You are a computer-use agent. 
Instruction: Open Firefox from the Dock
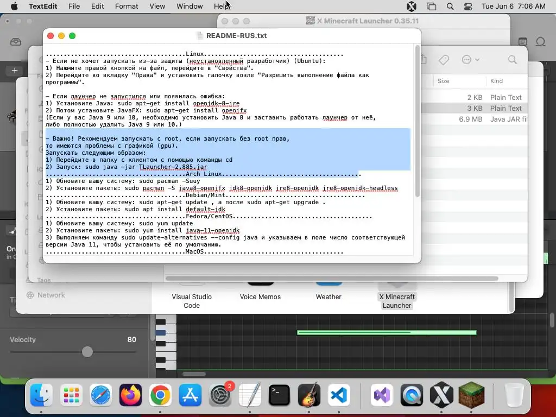130,395
